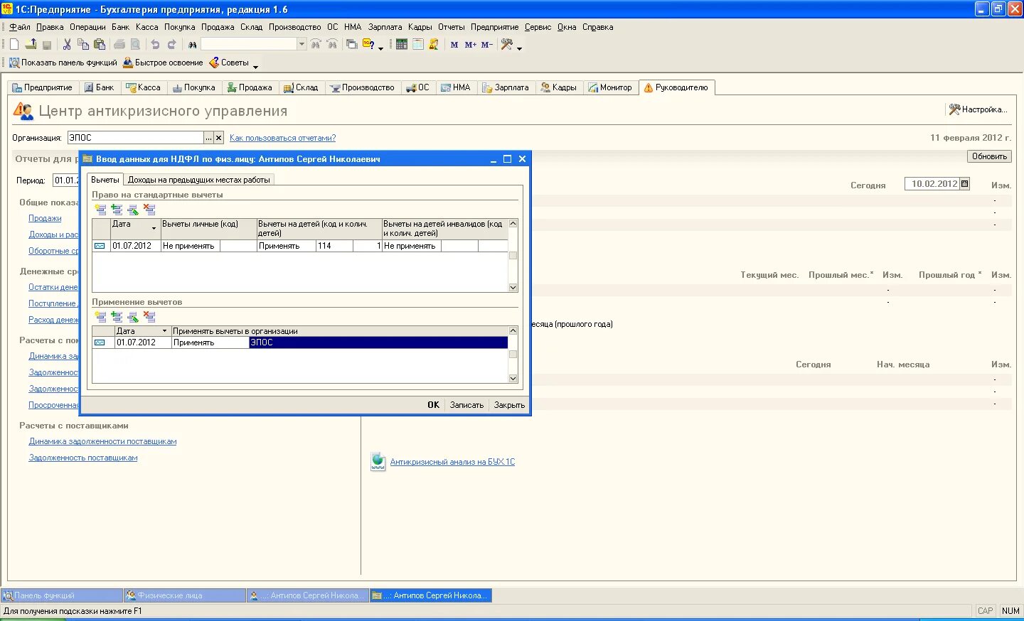
Task: Delete row icon in Применение вычетов toolbar
Action: pos(149,317)
